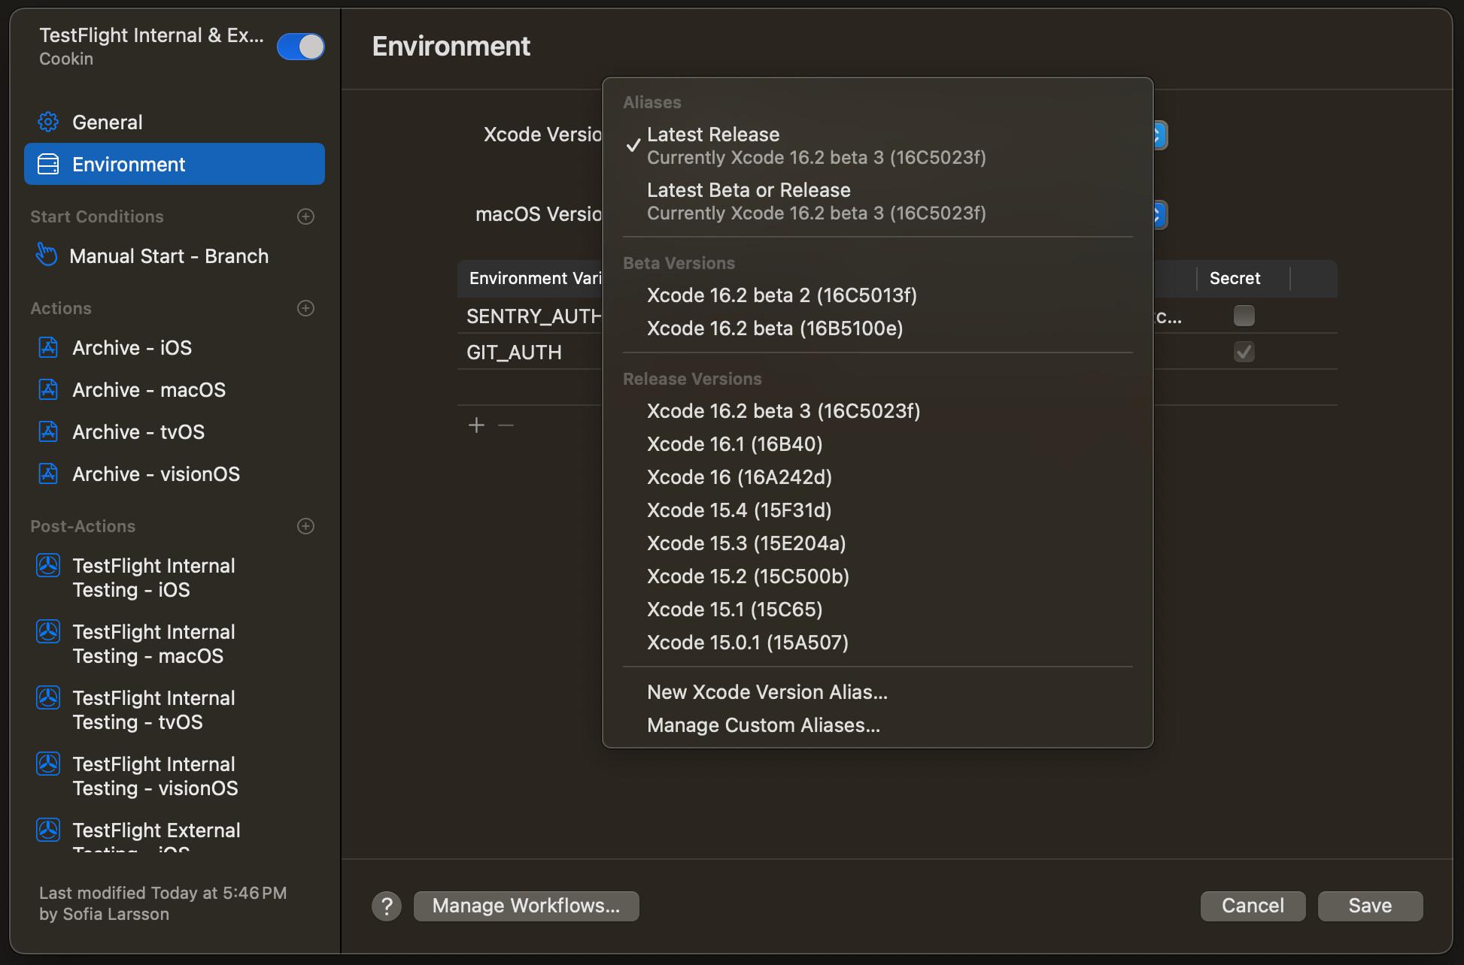
Task: Choose Xcode 16.2 beta 2 (16C5013f)
Action: click(878, 295)
